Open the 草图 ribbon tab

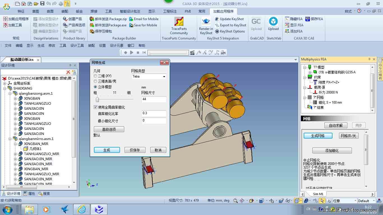[36, 11]
